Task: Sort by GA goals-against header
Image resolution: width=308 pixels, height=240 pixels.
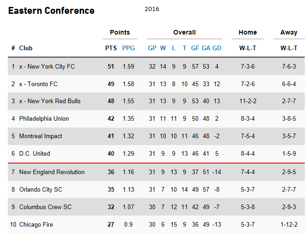Action: tap(206, 48)
